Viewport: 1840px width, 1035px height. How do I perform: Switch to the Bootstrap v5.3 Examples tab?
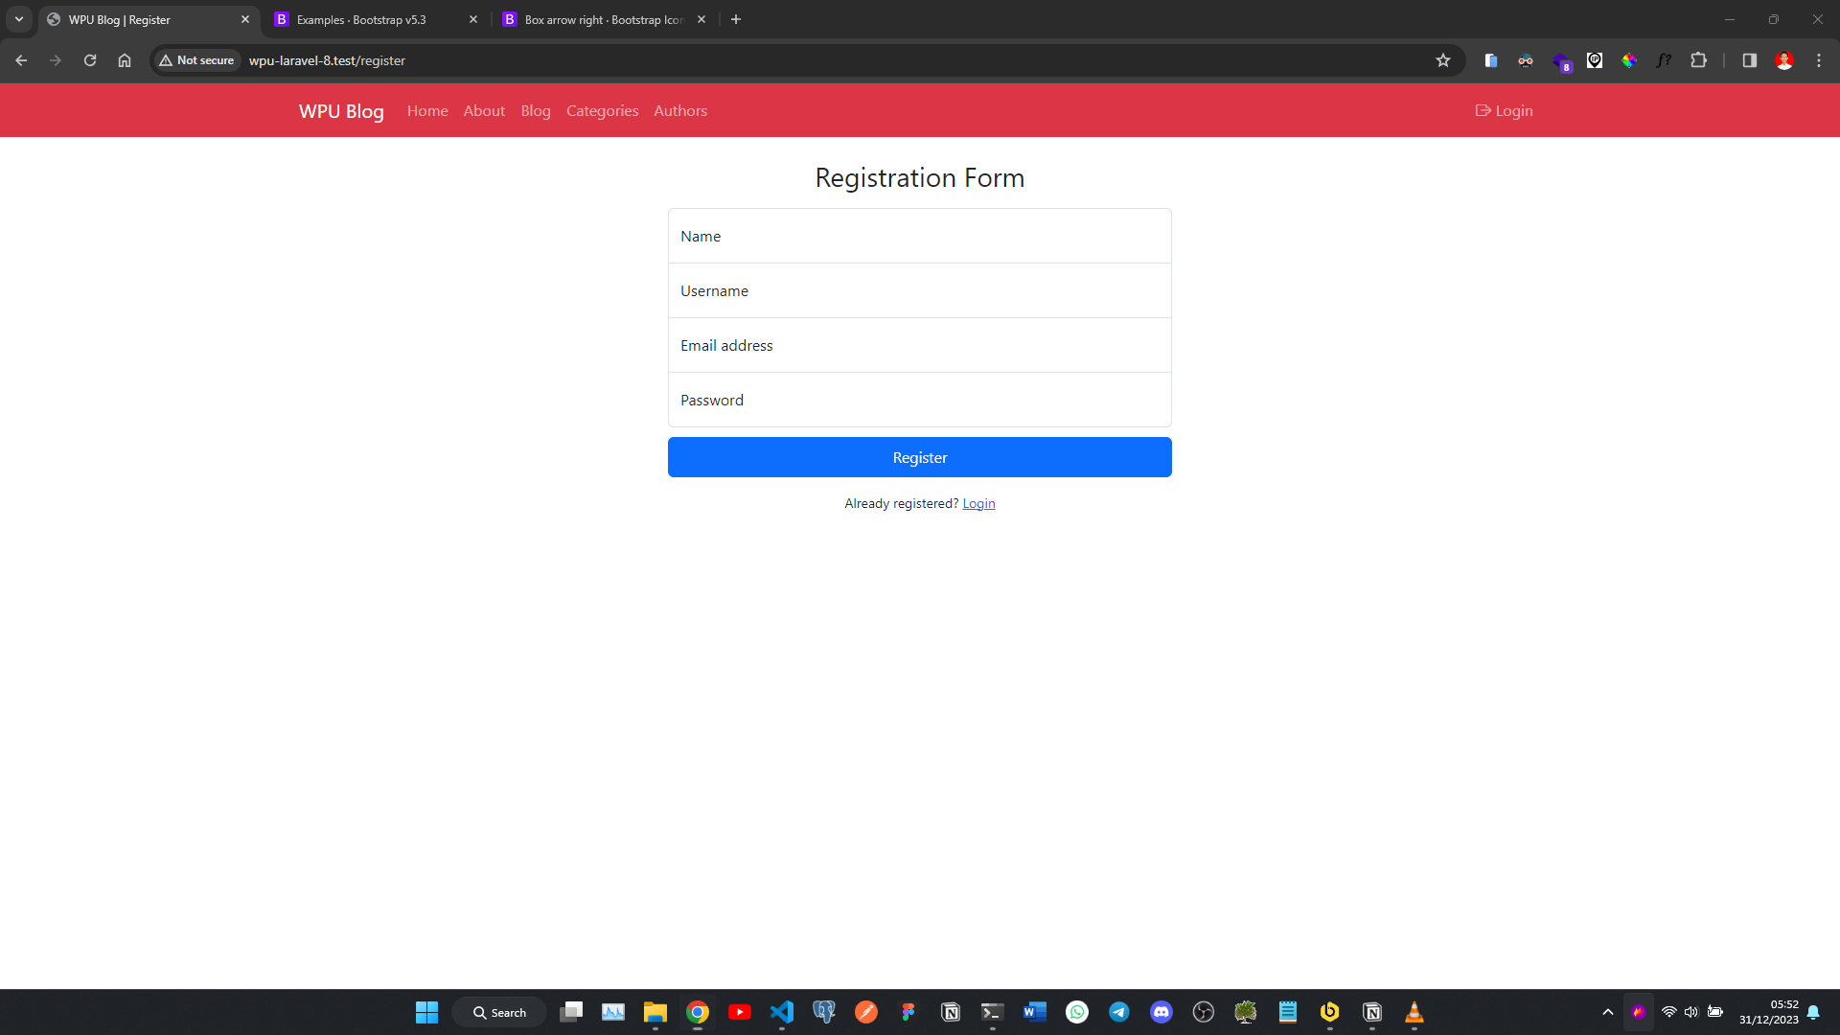click(x=359, y=19)
